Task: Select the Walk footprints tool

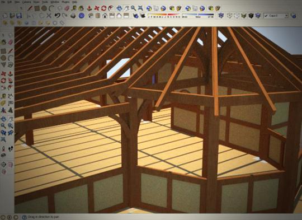Action: [11, 149]
